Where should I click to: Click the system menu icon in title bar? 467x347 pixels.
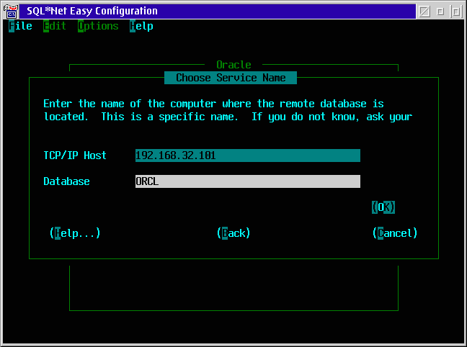pos(11,12)
